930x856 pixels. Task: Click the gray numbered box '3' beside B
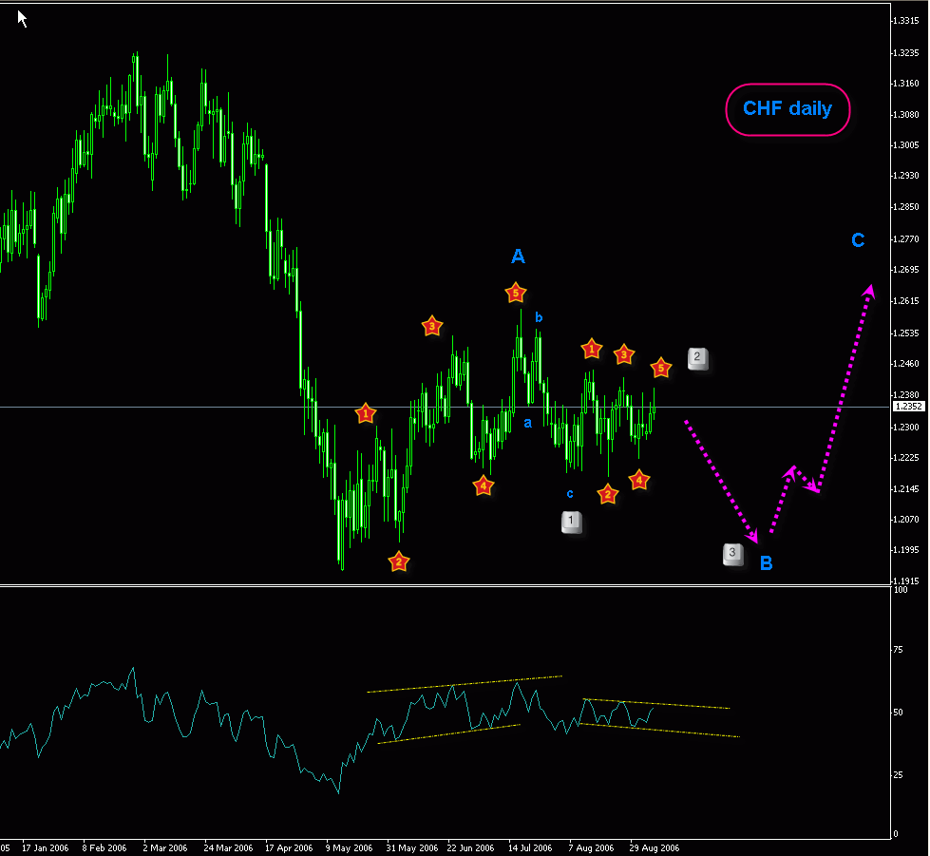pos(732,554)
